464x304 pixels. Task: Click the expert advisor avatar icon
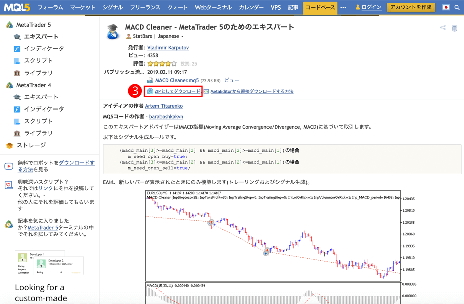(113, 32)
